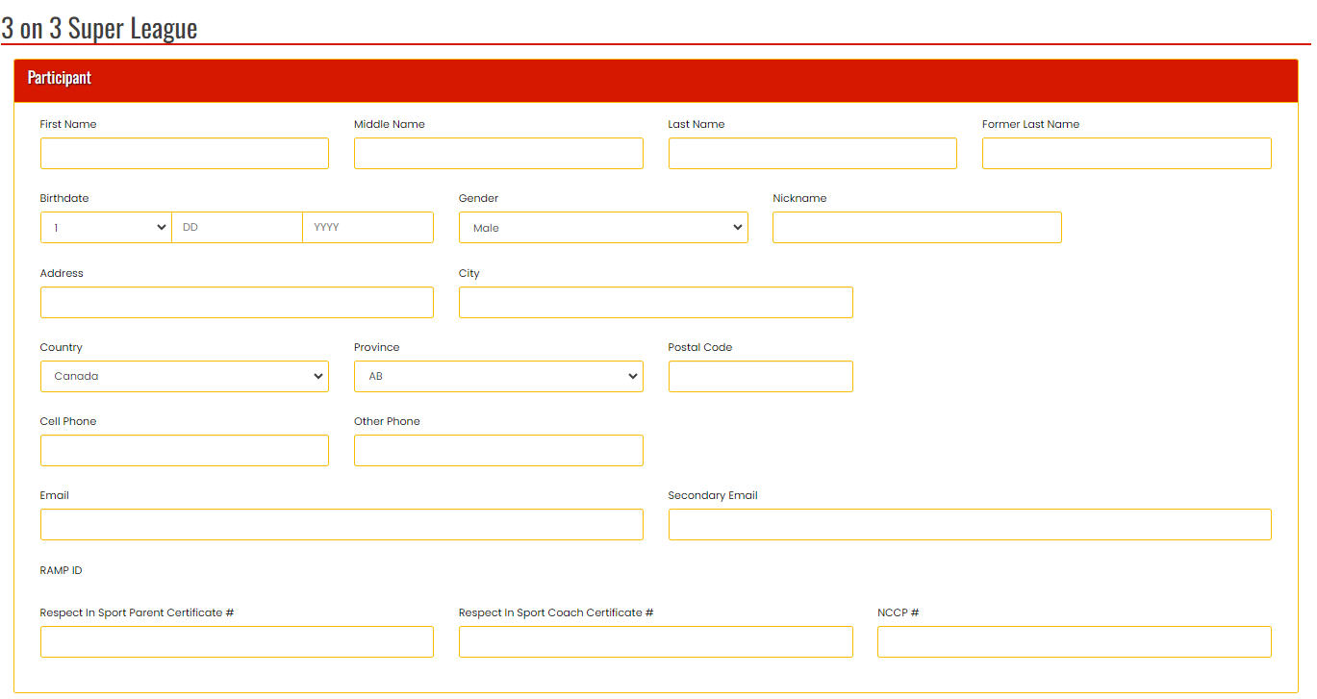Select the Secondary Email field
The width and height of the screenshot is (1317, 699).
970,524
